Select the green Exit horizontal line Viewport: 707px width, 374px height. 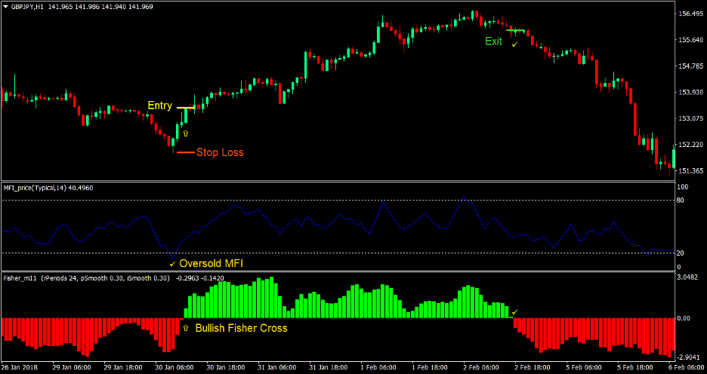(515, 30)
